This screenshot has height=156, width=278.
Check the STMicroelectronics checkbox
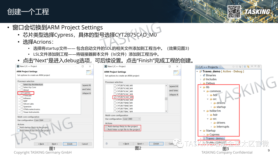tap(22, 109)
